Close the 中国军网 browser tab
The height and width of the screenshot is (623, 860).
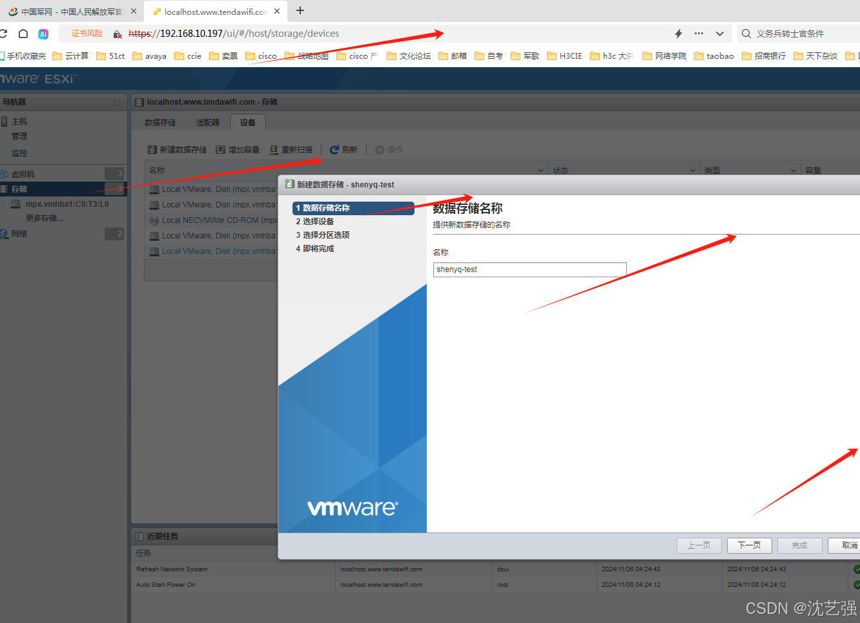[134, 12]
